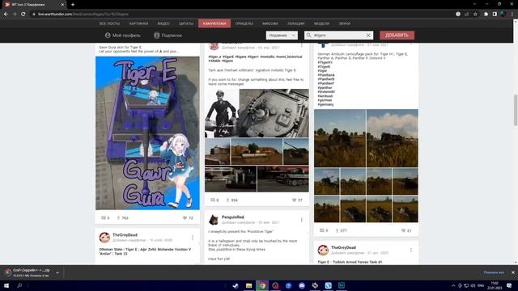Open Подписки link
The height and width of the screenshot is (291, 518).
pyautogui.click(x=168, y=36)
